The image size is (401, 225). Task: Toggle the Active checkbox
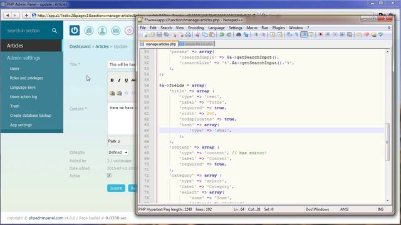tap(109, 176)
